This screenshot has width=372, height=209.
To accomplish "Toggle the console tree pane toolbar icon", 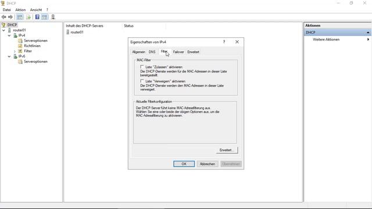I will (20, 17).
